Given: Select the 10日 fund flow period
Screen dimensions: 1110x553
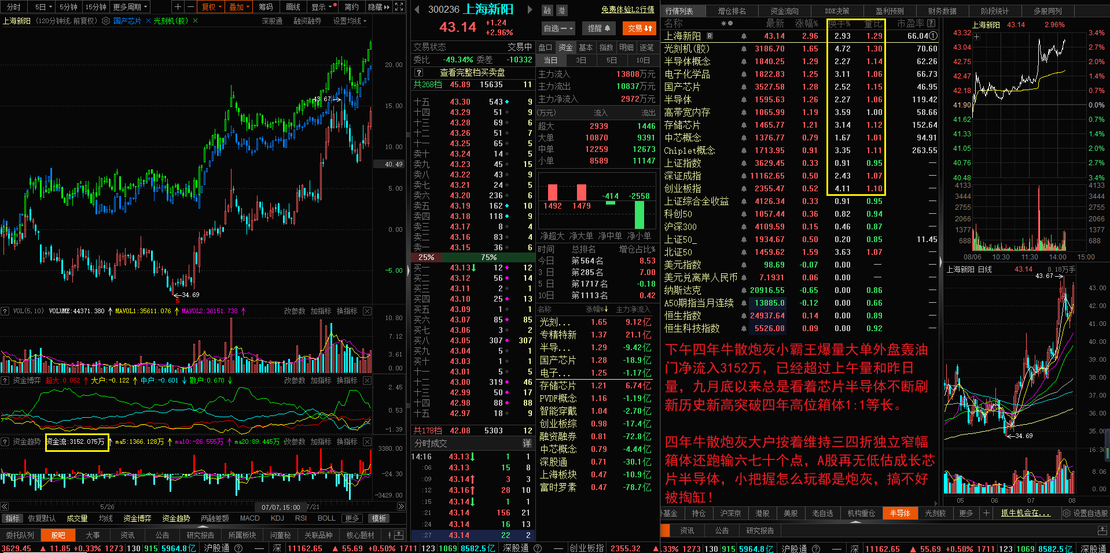Looking at the screenshot, I should pos(642,60).
